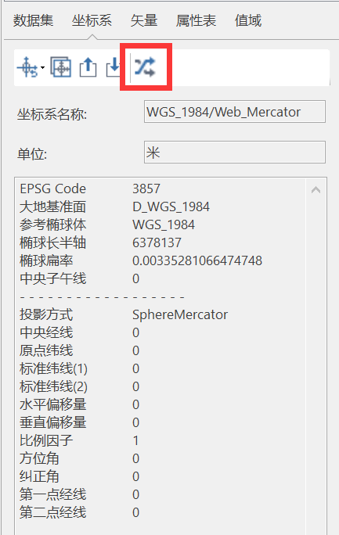Select the 比例因子 row
Viewport: 339px width, 535px height.
pyautogui.click(x=160, y=440)
